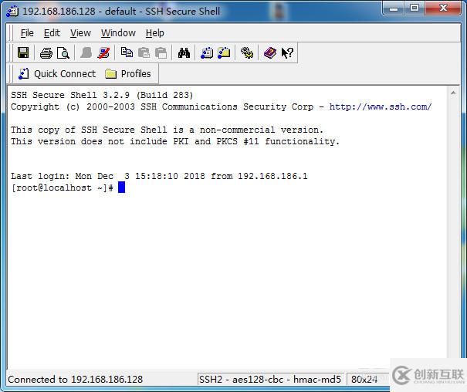This screenshot has height=392, width=467.
Task: Click the Find binoculars icon
Action: [x=184, y=53]
